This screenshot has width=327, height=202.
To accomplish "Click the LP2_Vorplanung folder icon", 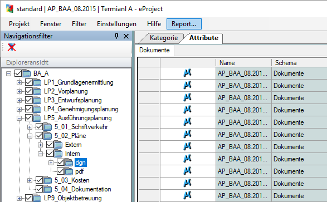I will (37, 91).
